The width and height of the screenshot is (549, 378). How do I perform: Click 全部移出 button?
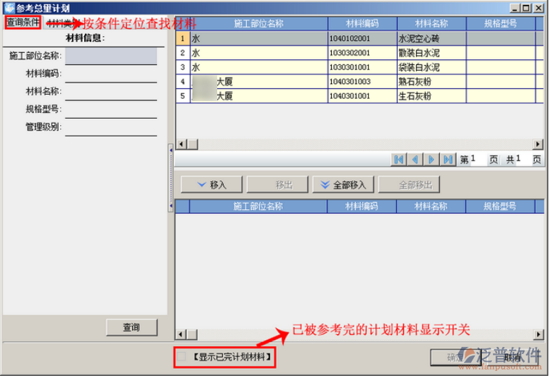coord(409,184)
